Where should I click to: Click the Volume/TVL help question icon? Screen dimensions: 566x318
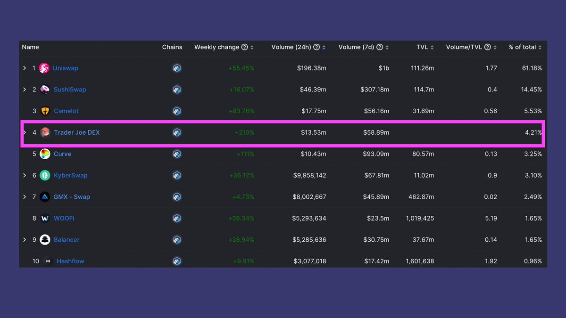(488, 47)
